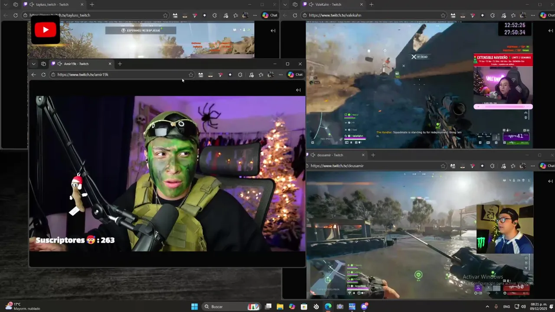Open the three-dot menu in Amir19k window

point(281,75)
